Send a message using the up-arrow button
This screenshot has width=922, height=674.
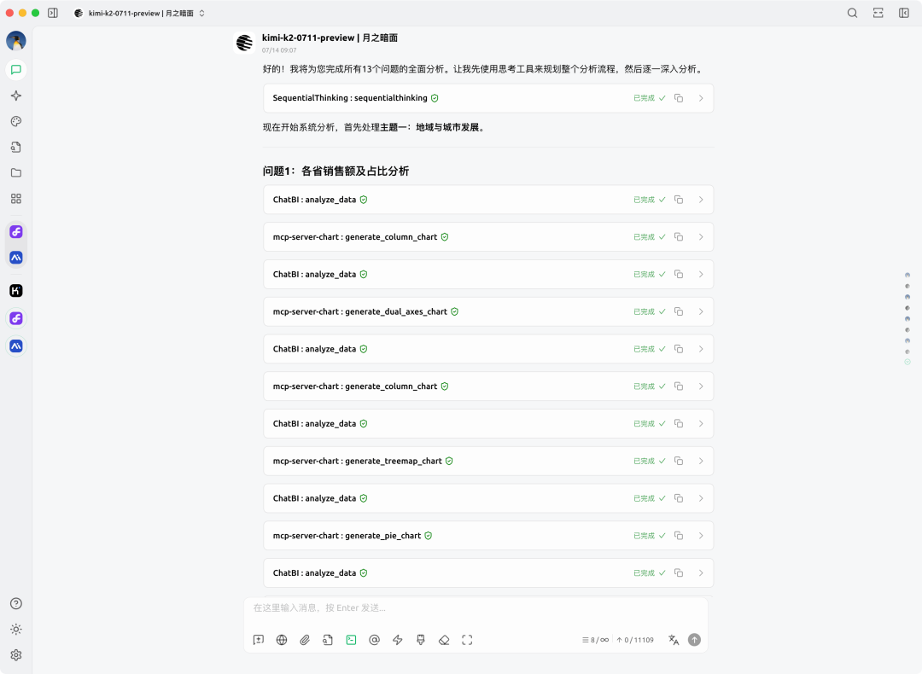pos(694,640)
